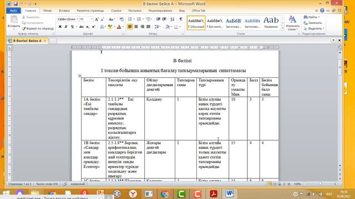The height and width of the screenshot is (199, 355).
Task: Center align text
Action: click(x=136, y=27)
